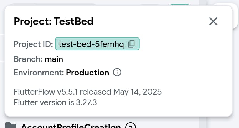This screenshot has height=128, width=239.
Task: Click the May 14, 2025 release date
Action: point(137,92)
